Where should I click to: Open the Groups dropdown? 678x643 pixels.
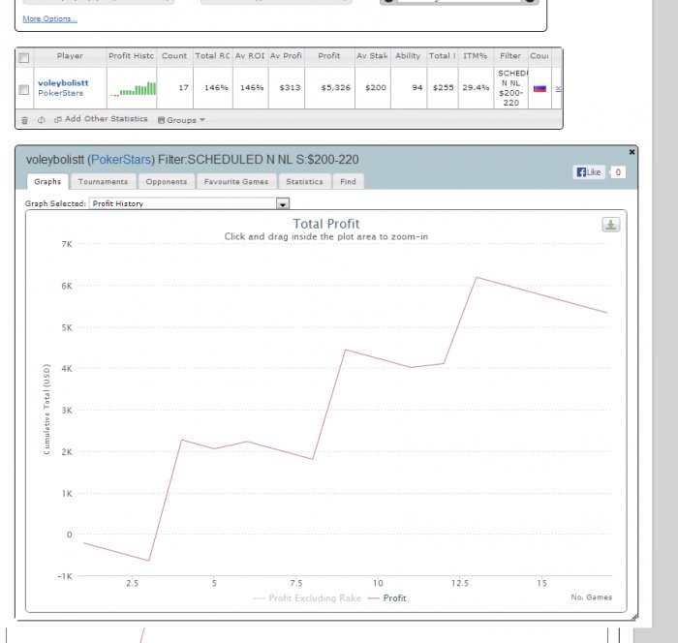[181, 120]
